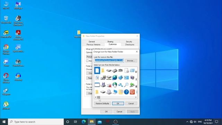This screenshot has width=222, height=125.
Task: Click Restore Defaults button
Action: (102, 103)
